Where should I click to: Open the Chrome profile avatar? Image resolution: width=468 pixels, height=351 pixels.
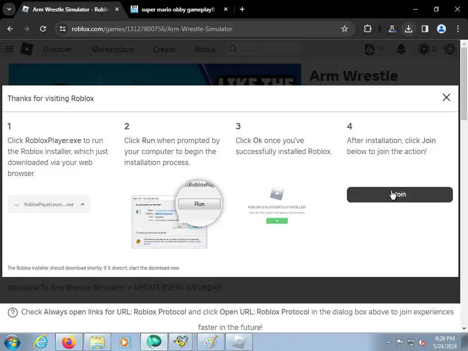pyautogui.click(x=441, y=29)
